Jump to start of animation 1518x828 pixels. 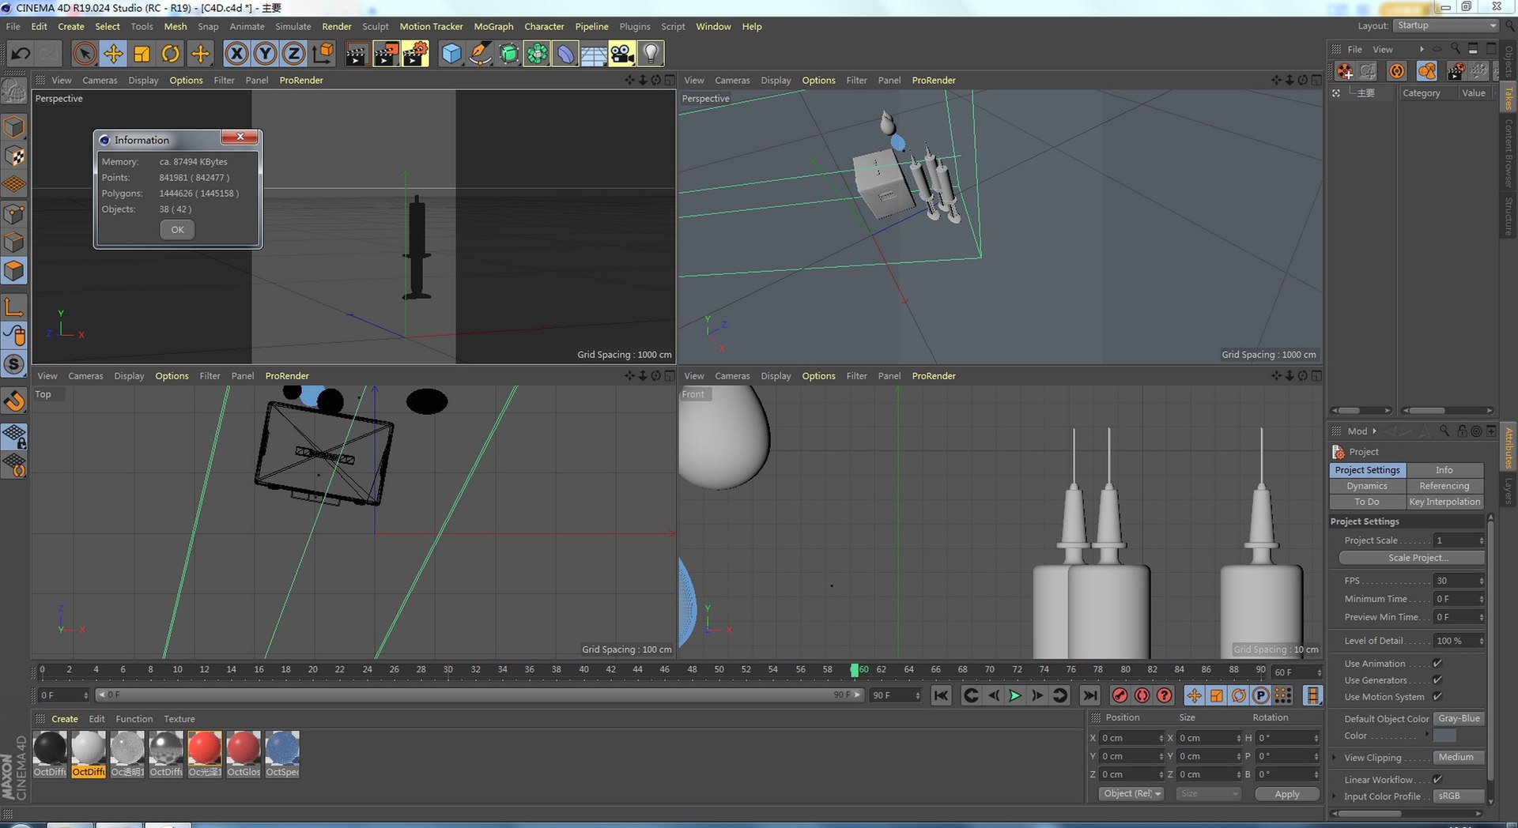pyautogui.click(x=941, y=695)
